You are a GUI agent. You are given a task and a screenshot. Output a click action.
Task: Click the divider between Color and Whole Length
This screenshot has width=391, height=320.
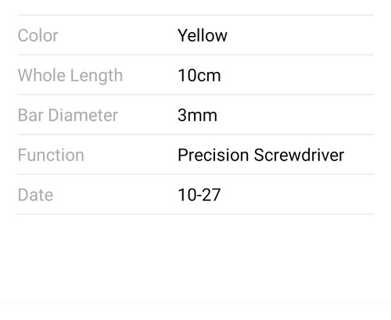pyautogui.click(x=195, y=55)
